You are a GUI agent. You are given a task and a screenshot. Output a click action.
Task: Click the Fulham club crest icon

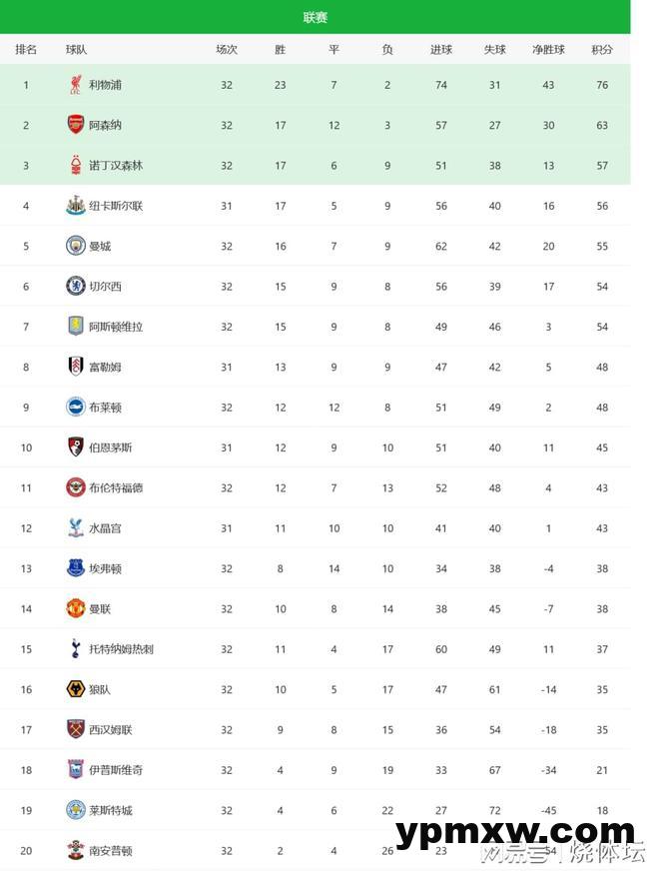75,367
